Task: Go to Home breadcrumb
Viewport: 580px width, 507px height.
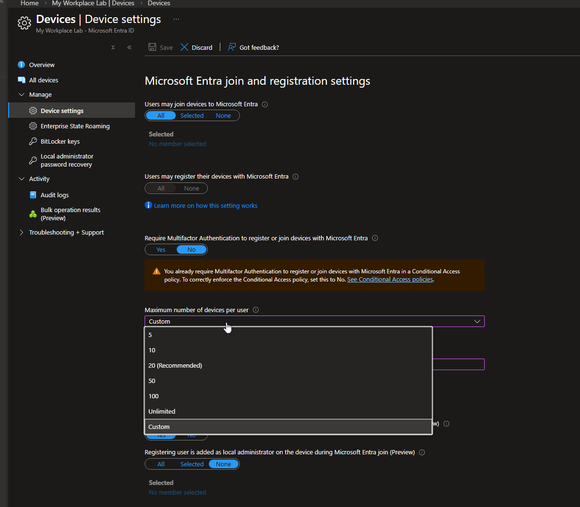Action: 30,3
